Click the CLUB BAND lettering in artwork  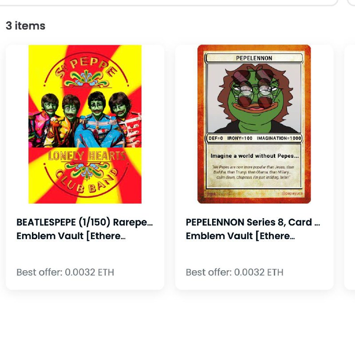(87, 181)
